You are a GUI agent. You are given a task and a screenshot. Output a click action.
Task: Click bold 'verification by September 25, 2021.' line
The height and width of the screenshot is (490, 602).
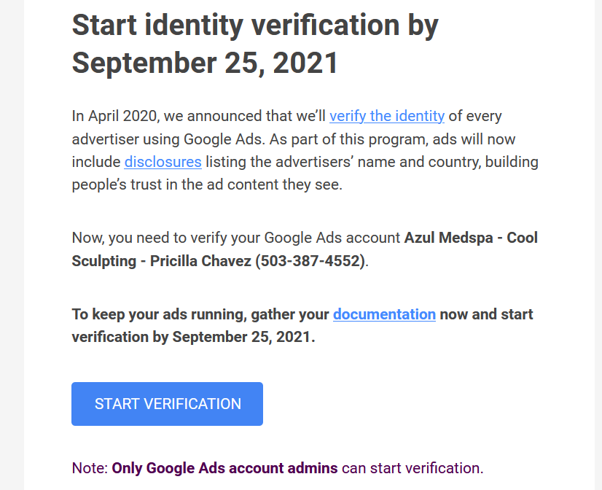(194, 337)
